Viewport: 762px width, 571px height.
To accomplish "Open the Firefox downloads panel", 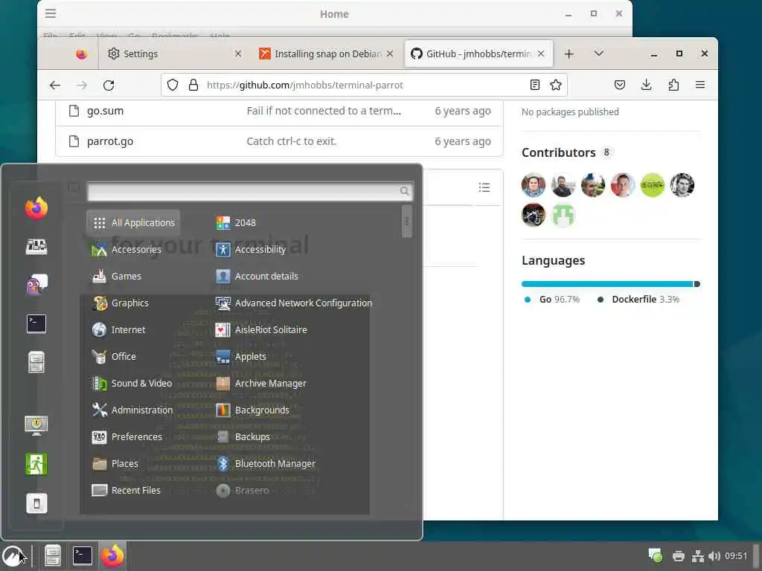I will click(647, 85).
